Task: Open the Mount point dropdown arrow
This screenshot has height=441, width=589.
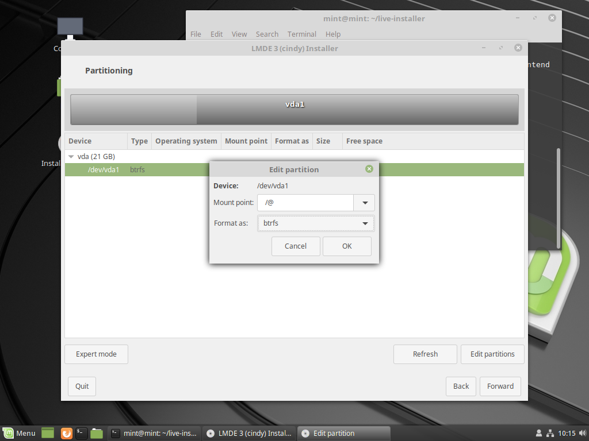Action: (364, 203)
